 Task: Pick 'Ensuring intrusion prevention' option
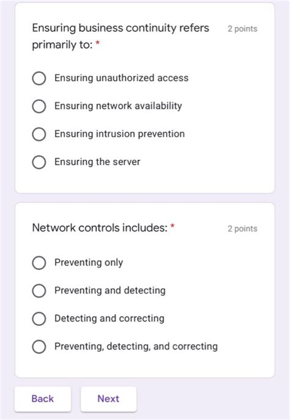point(39,134)
